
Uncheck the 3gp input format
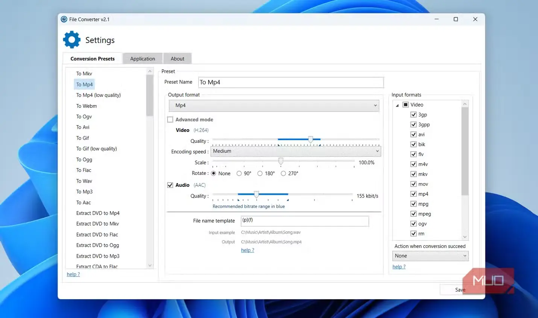coord(413,115)
